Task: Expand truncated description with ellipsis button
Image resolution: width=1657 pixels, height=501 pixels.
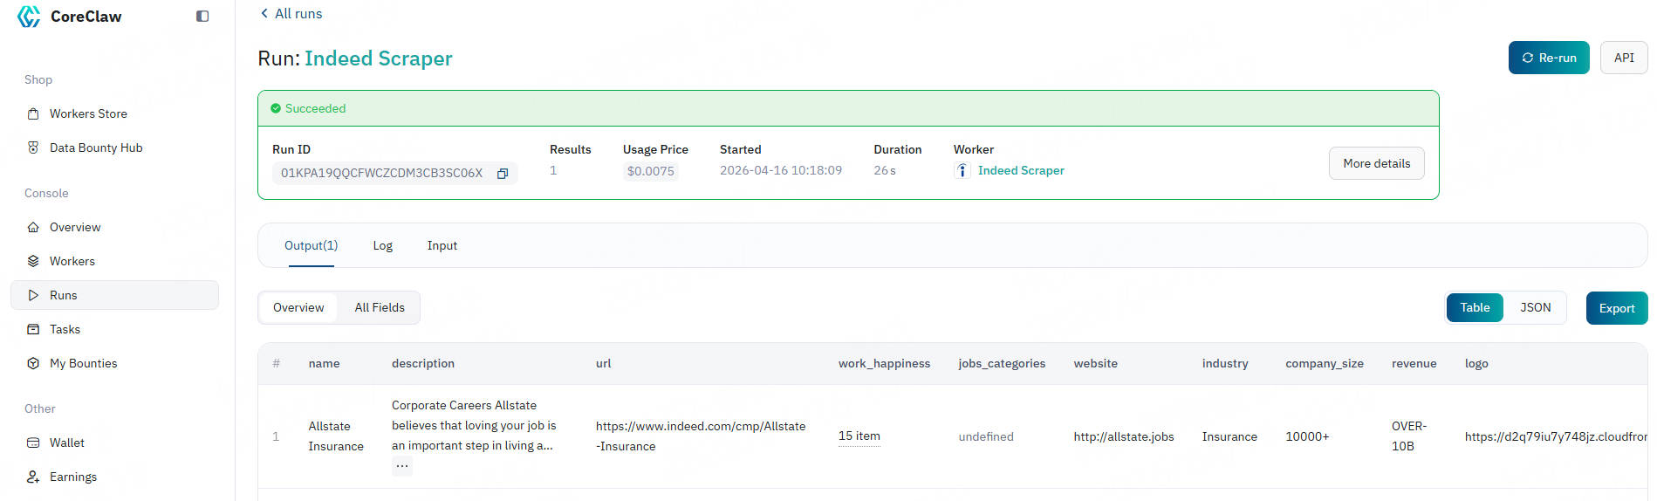Action: pyautogui.click(x=401, y=466)
